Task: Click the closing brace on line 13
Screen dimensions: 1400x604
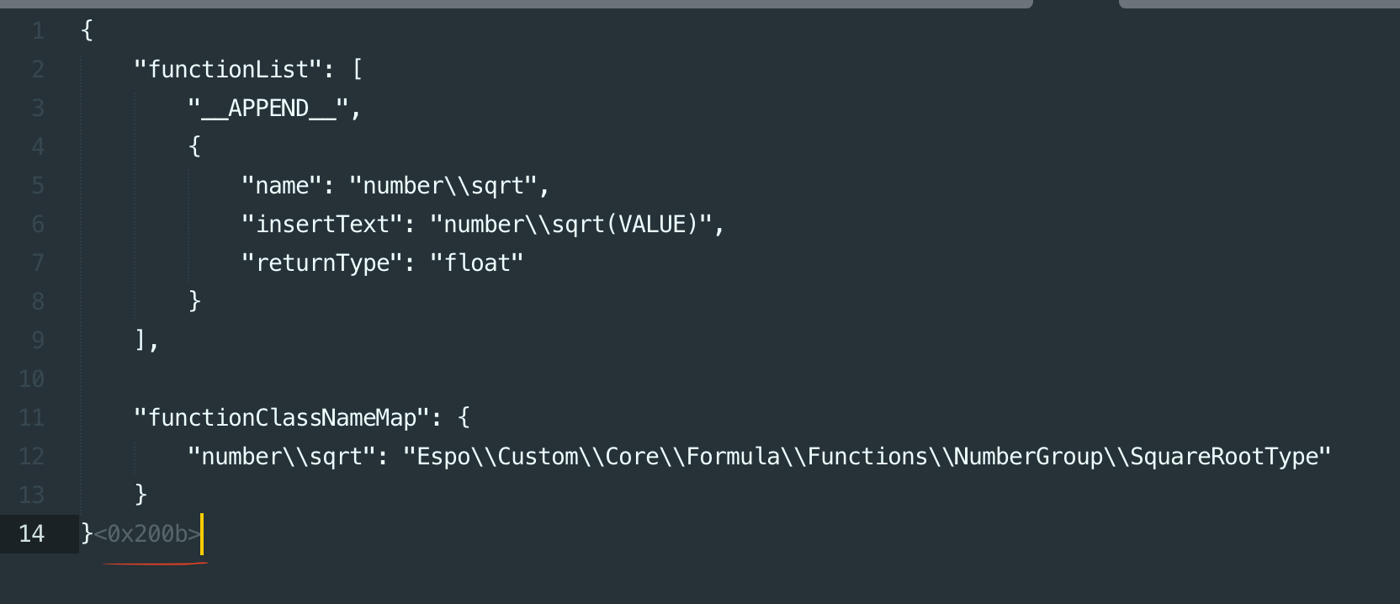Action: click(141, 495)
